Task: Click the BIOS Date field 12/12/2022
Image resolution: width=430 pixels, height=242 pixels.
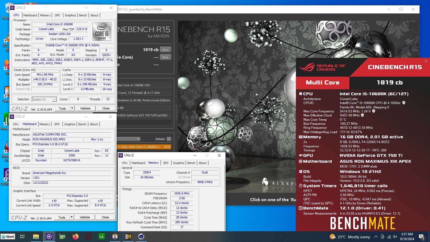Action: point(72,183)
